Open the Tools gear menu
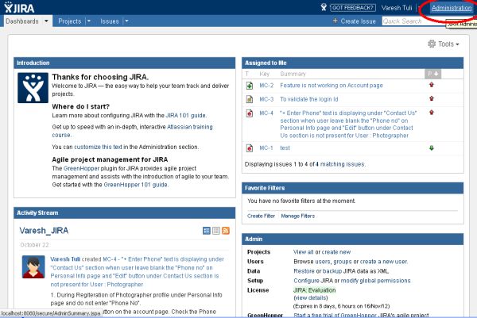The height and width of the screenshot is (318, 477). pyautogui.click(x=444, y=44)
